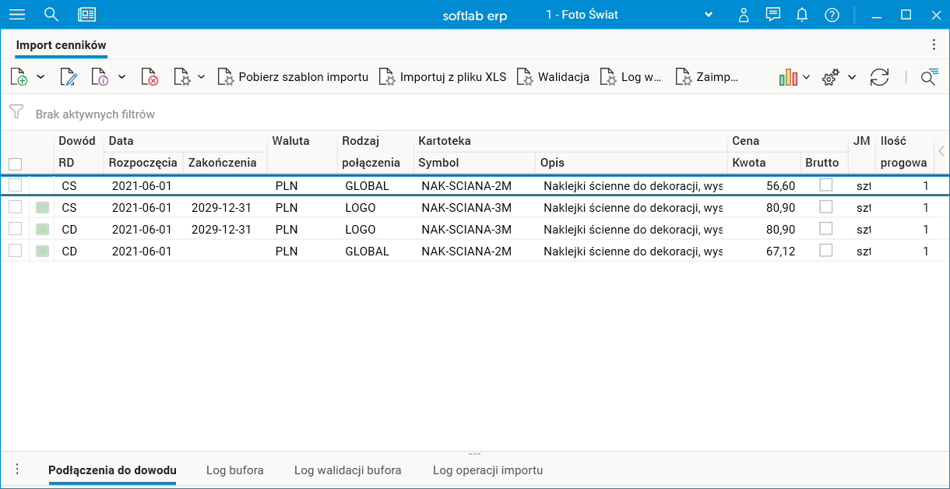
Task: Open the chart analysis icon
Action: coord(788,77)
